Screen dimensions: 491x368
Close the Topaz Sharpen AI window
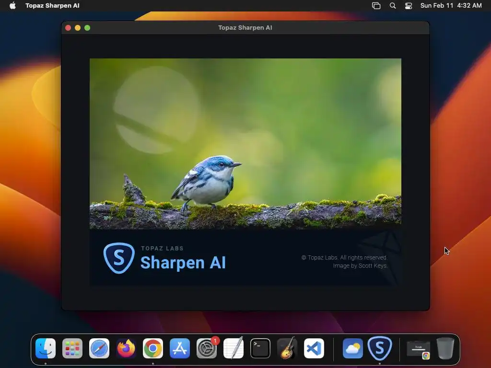[68, 28]
